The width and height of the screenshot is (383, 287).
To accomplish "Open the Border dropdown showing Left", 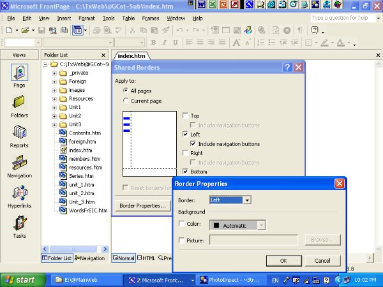I will click(247, 200).
